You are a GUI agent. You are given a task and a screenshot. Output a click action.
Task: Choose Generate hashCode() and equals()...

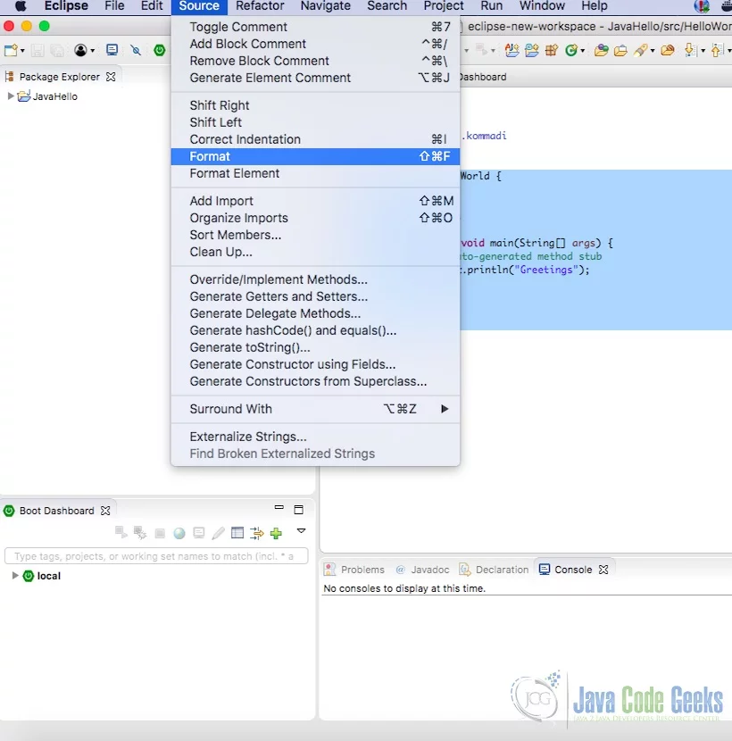315,330
